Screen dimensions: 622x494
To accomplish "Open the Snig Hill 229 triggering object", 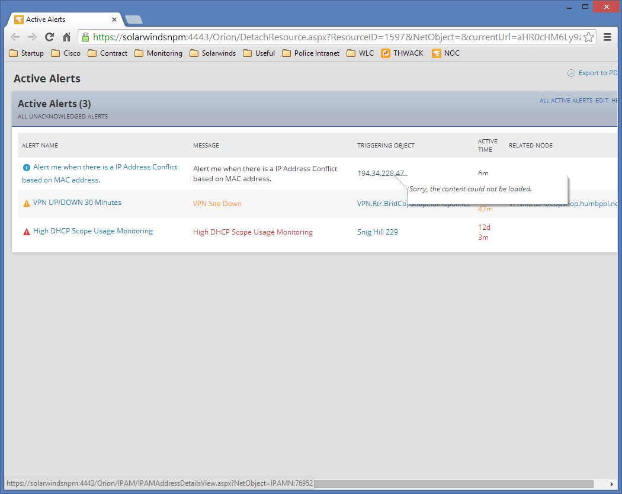I will (377, 232).
